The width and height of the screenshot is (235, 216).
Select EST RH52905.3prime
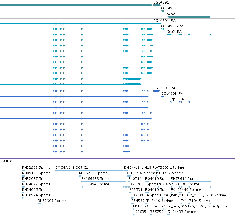(x=52, y=201)
